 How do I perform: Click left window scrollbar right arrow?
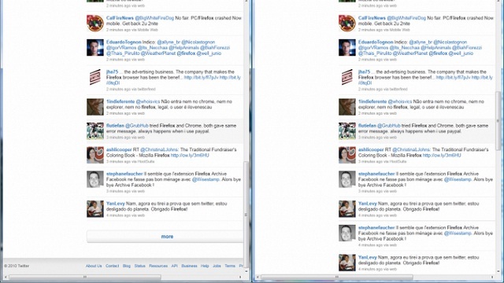pyautogui.click(x=240, y=277)
